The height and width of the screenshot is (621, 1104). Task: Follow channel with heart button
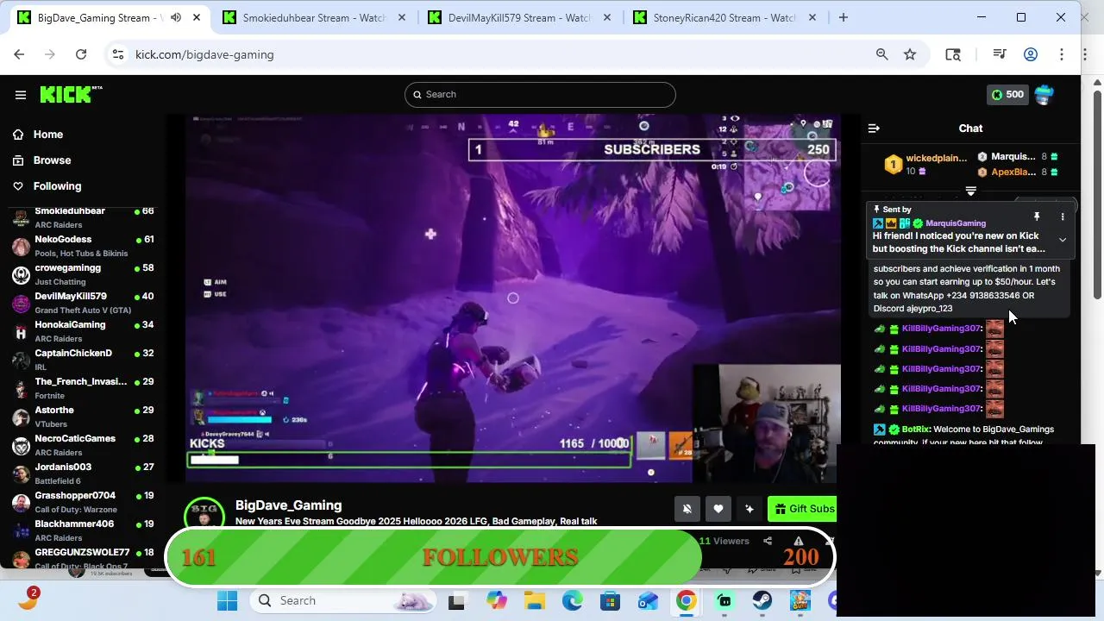tap(718, 509)
